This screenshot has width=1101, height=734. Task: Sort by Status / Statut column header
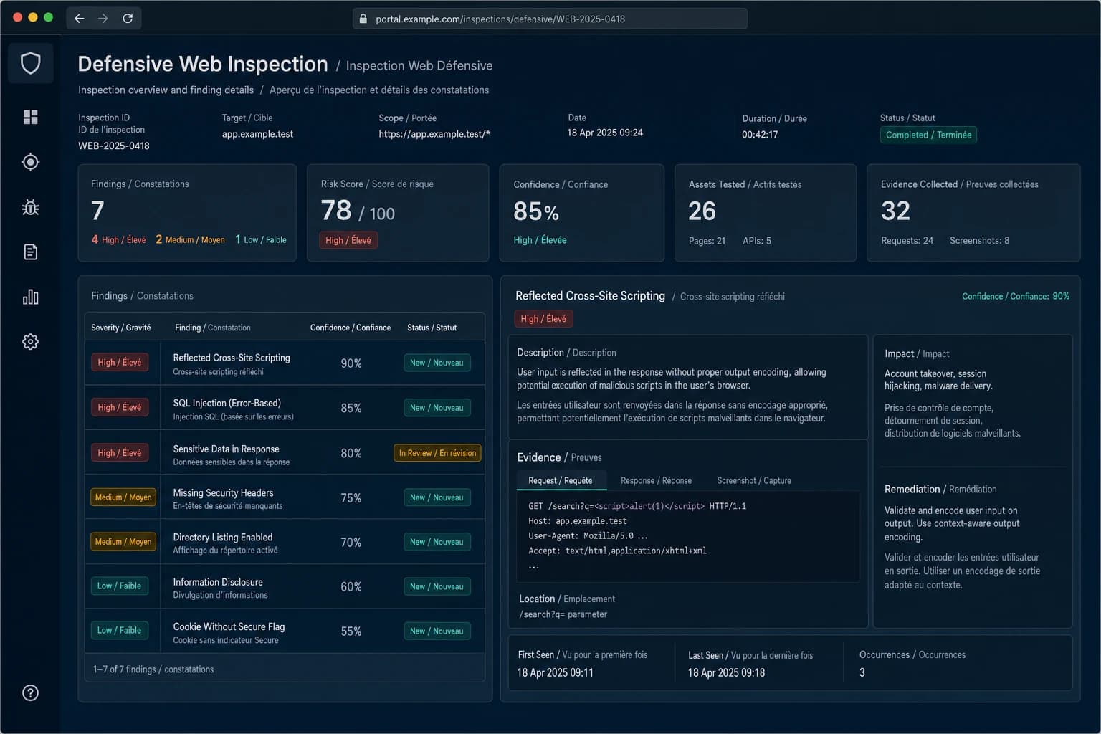[x=432, y=328]
